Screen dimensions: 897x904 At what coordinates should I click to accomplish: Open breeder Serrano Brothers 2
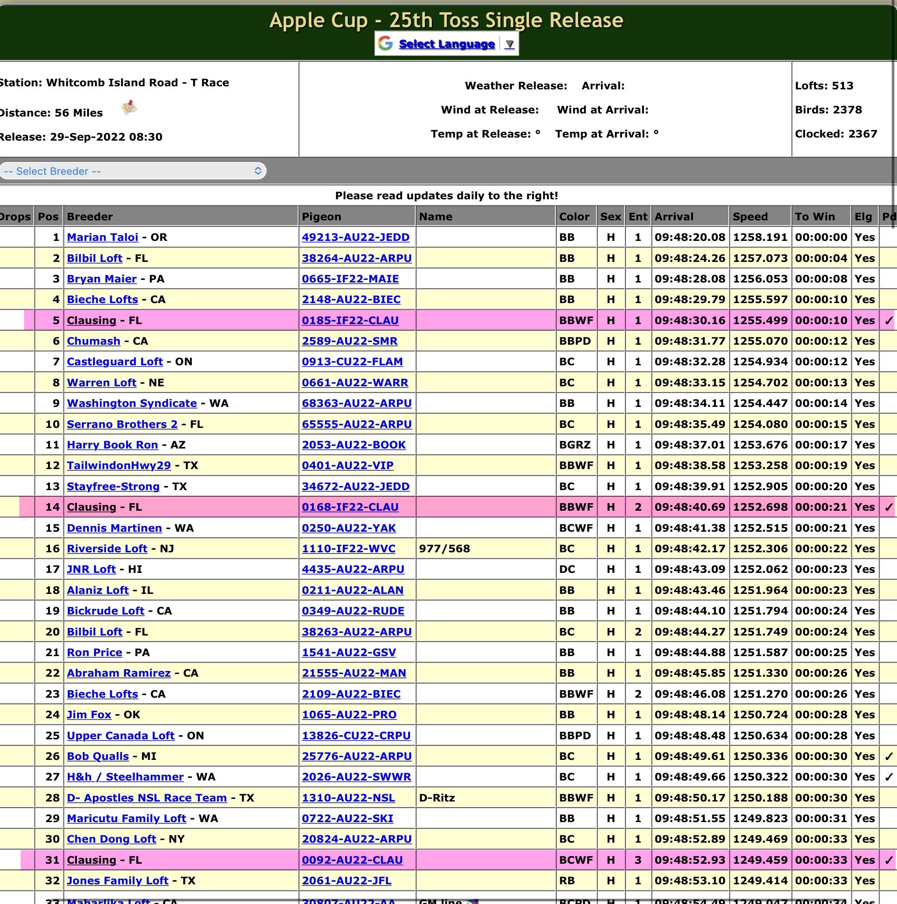[122, 424]
